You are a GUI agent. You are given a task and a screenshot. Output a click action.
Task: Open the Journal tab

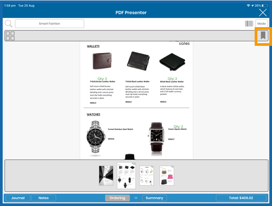pyautogui.click(x=18, y=198)
